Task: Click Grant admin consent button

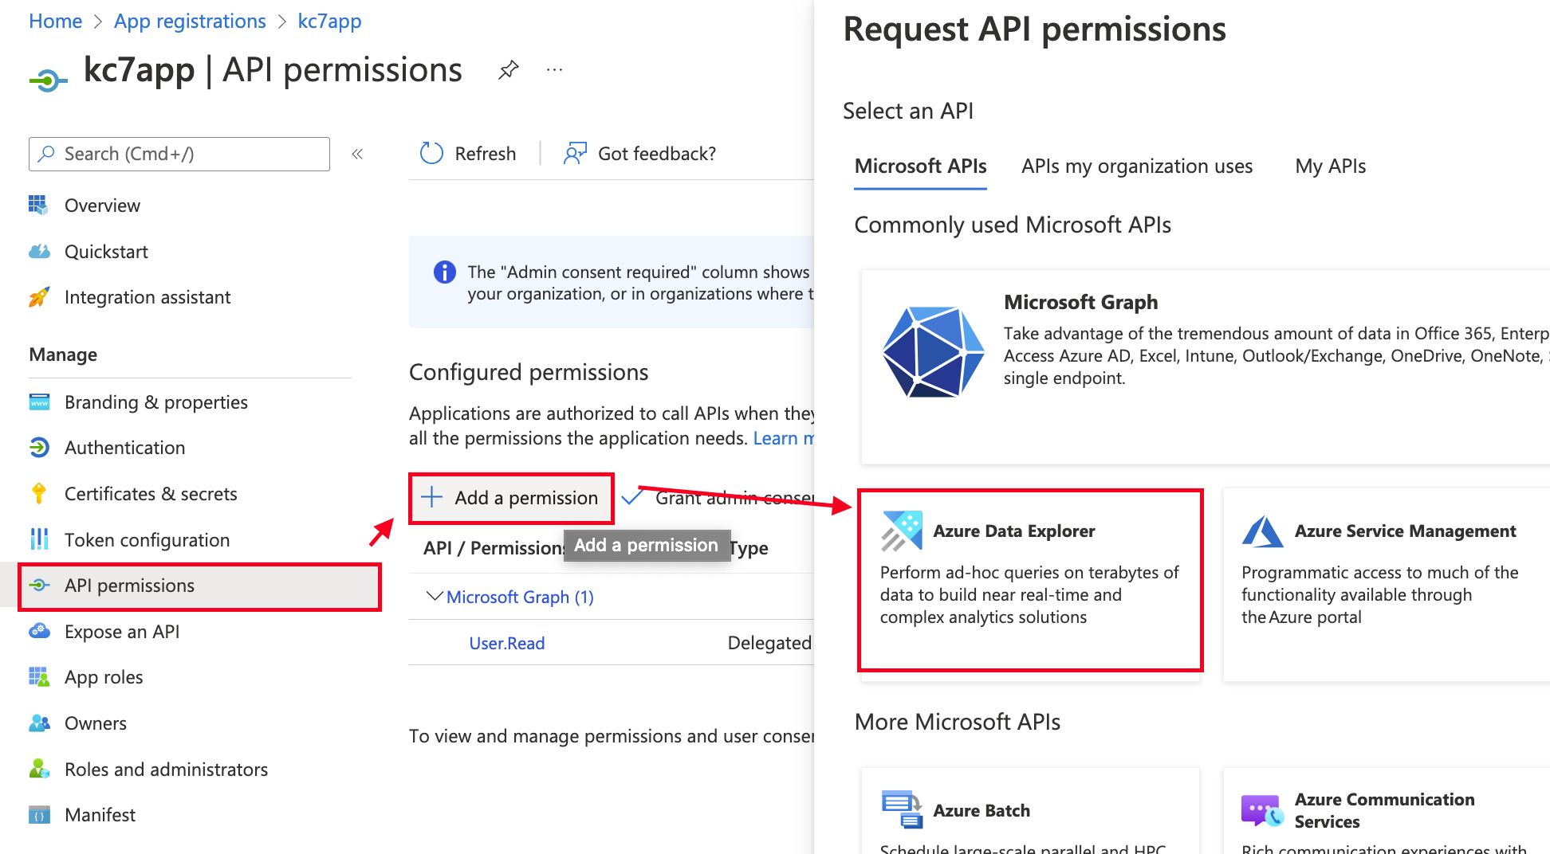Action: pos(718,498)
